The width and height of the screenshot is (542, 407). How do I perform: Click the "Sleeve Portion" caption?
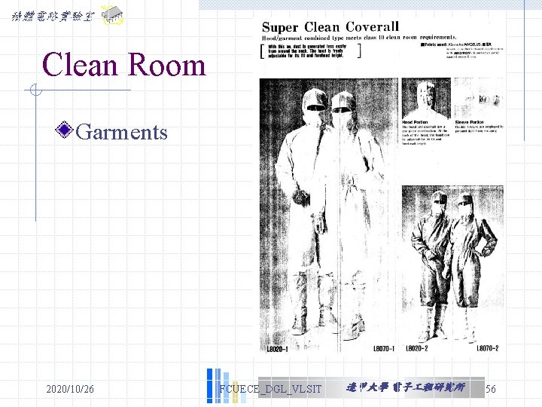(x=470, y=122)
